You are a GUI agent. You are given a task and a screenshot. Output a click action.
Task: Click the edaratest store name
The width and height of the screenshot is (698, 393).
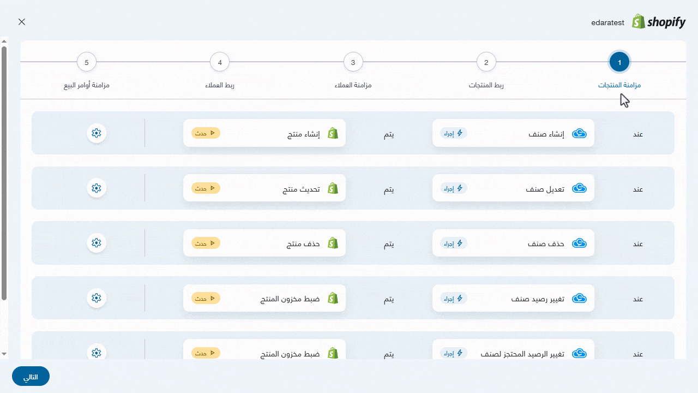click(x=607, y=23)
